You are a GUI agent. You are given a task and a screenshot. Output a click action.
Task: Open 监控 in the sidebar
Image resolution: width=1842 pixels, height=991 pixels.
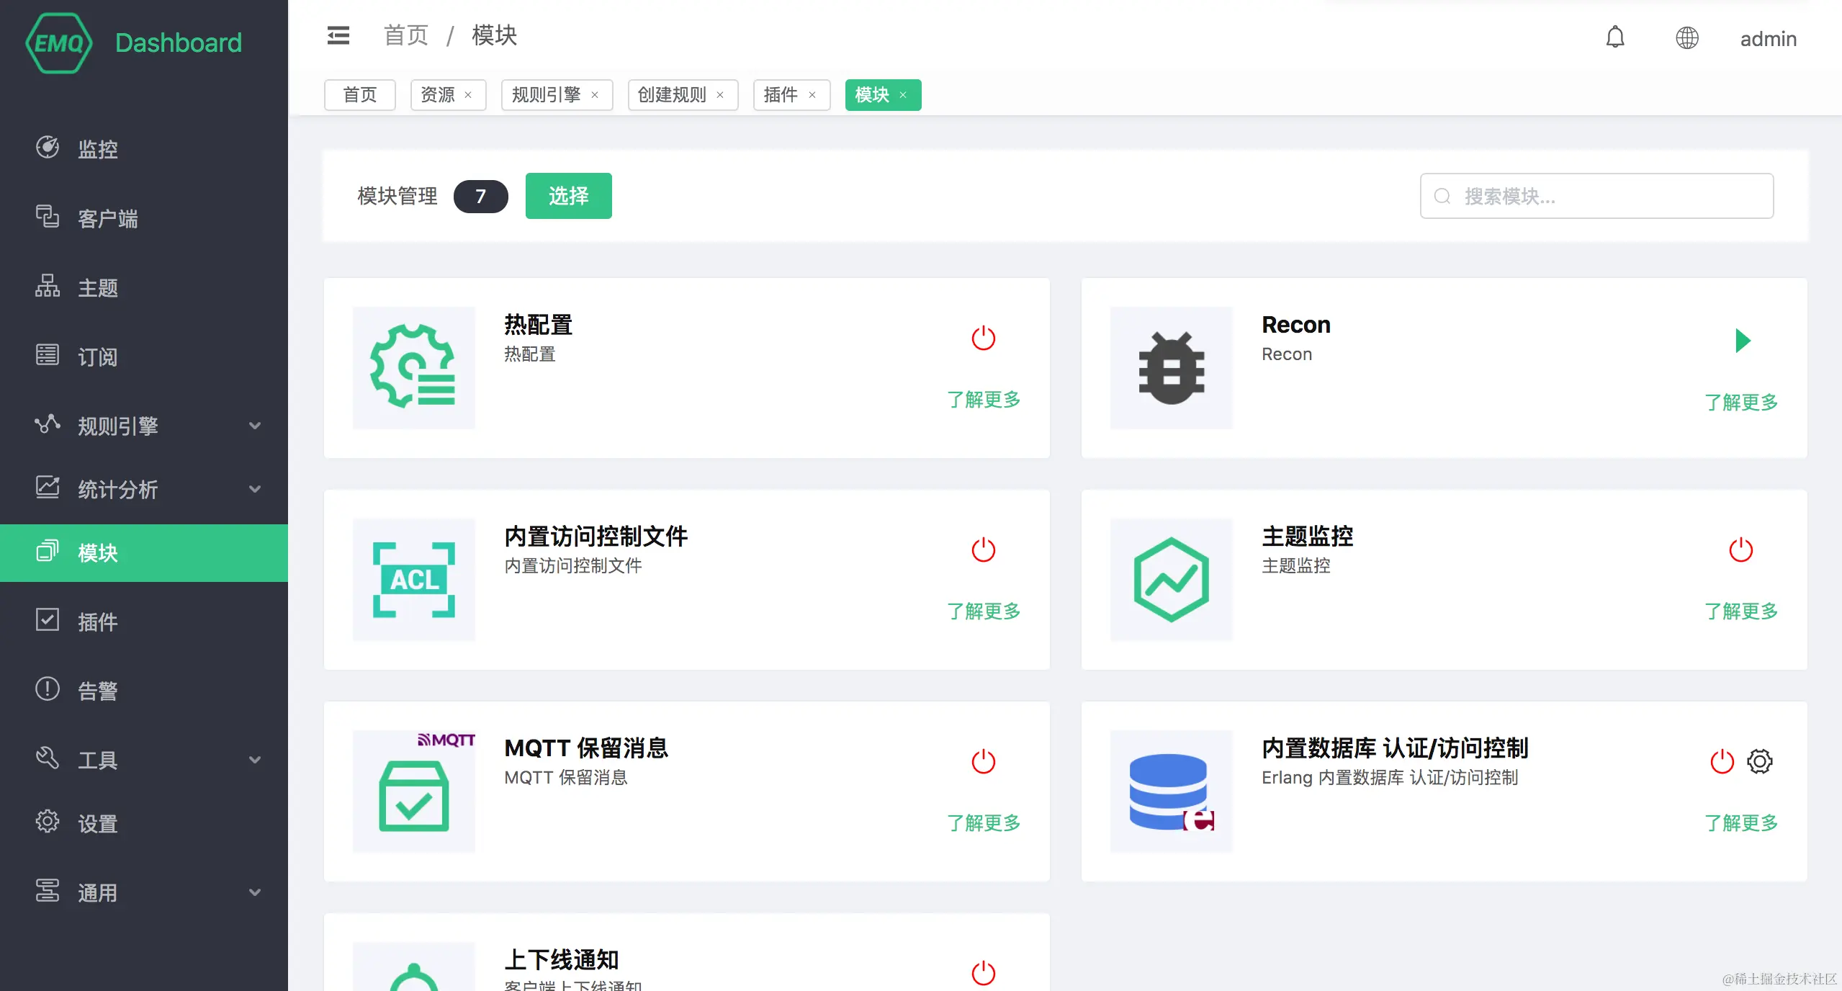pos(97,149)
